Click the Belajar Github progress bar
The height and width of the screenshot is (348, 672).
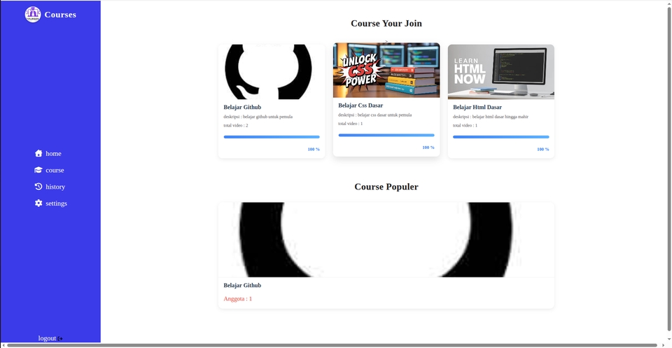coord(272,137)
